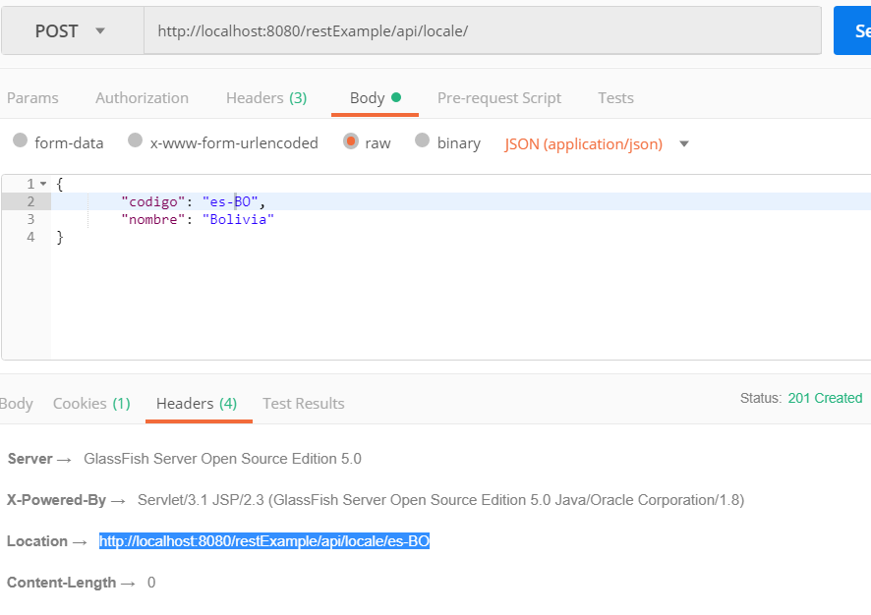Click the closing brace on line 4
The height and width of the screenshot is (615, 871).
point(60,237)
